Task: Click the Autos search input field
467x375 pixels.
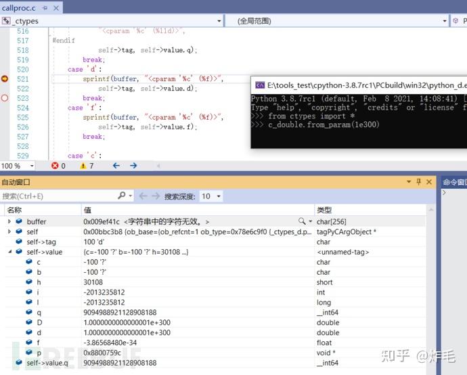Action: [60, 196]
